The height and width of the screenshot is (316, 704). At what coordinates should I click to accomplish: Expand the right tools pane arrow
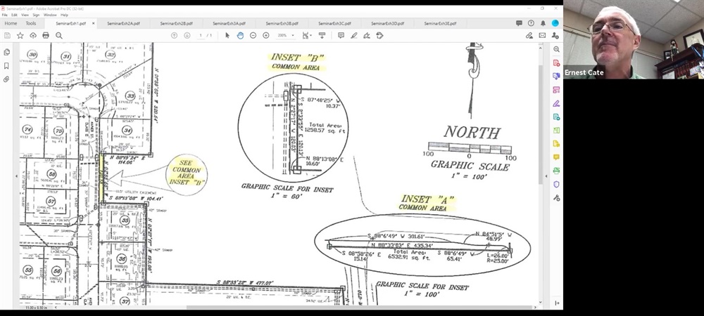click(546, 176)
